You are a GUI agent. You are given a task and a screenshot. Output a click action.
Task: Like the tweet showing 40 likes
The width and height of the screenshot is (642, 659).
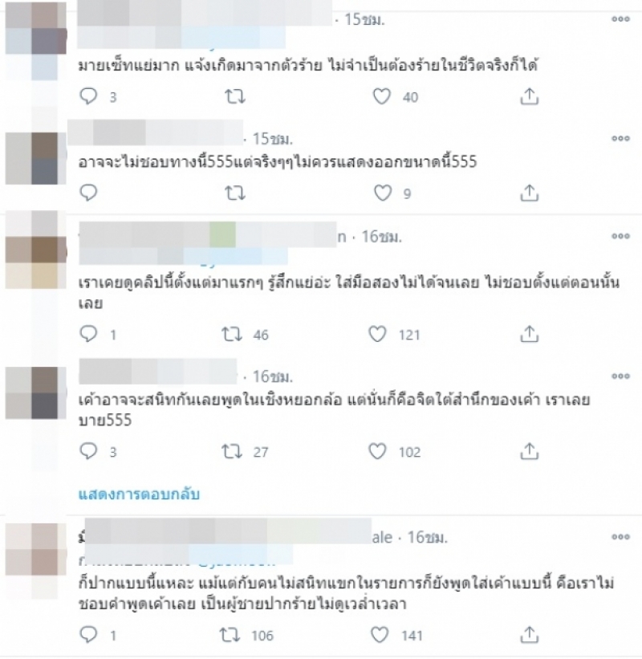[381, 96]
